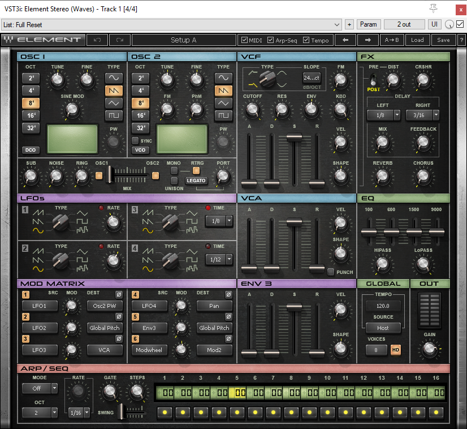Click the A→B copy button

coord(392,40)
